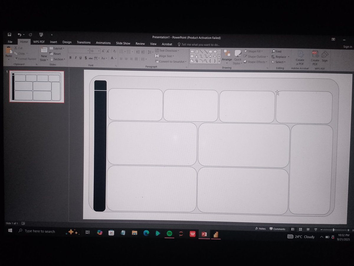Image resolution: width=354 pixels, height=266 pixels.
Task: Click the Increase List Level icon
Action: [142, 52]
